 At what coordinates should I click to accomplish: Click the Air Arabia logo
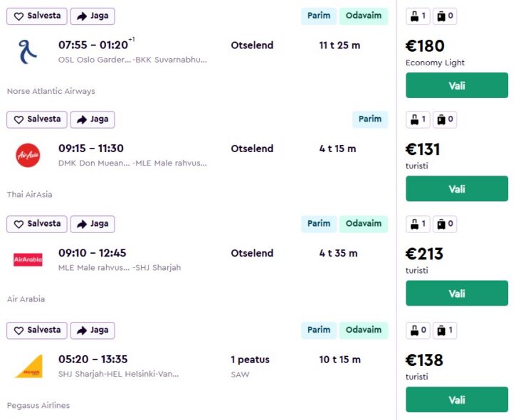pos(28,259)
